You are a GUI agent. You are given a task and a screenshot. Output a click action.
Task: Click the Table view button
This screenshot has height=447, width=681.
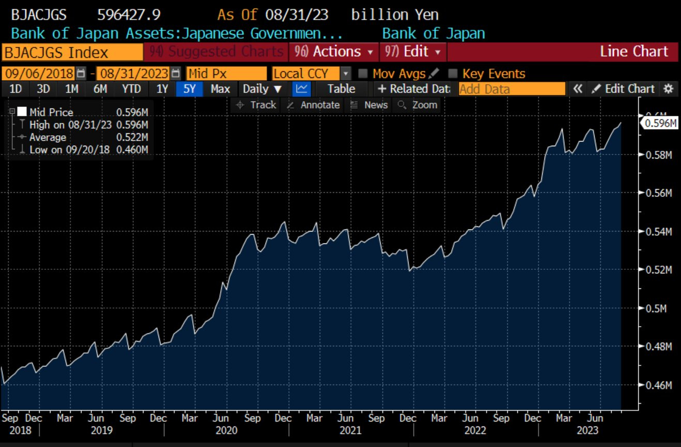coord(341,89)
